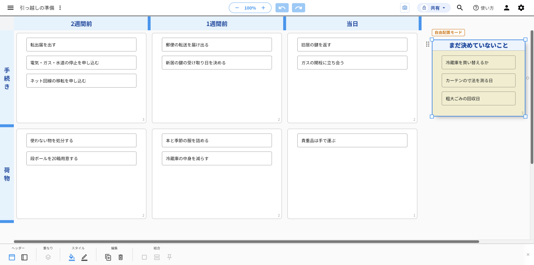
Task: Click the single-box merge icon
Action: pos(144,257)
